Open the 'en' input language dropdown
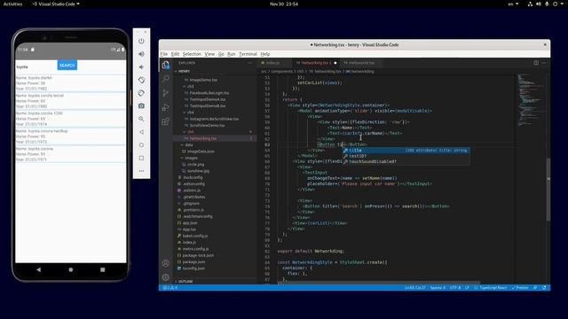 (x=513, y=4)
